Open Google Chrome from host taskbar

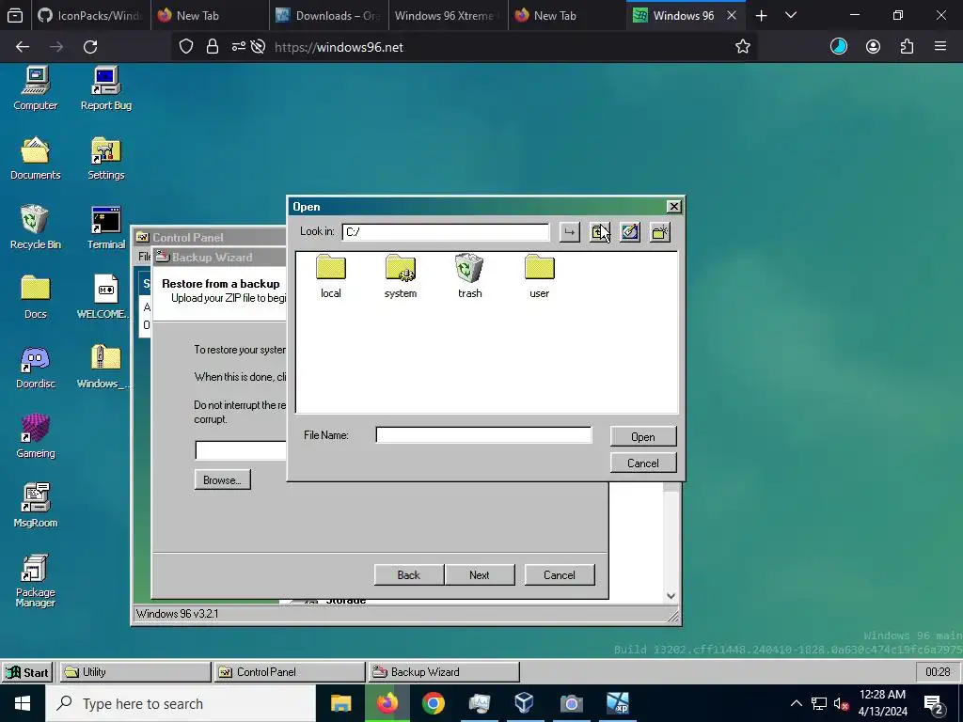pyautogui.click(x=433, y=703)
